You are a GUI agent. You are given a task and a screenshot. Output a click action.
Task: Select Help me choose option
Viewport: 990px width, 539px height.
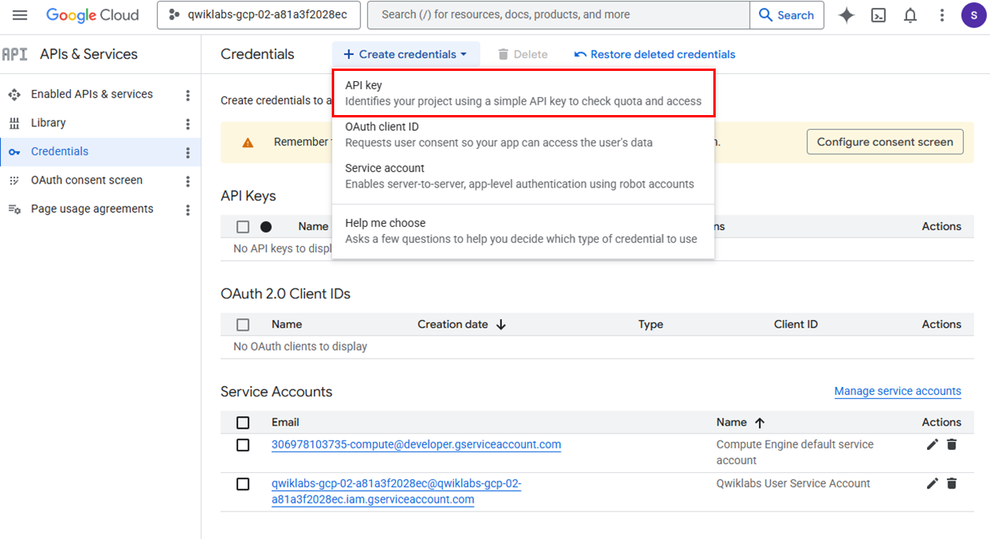(523, 231)
